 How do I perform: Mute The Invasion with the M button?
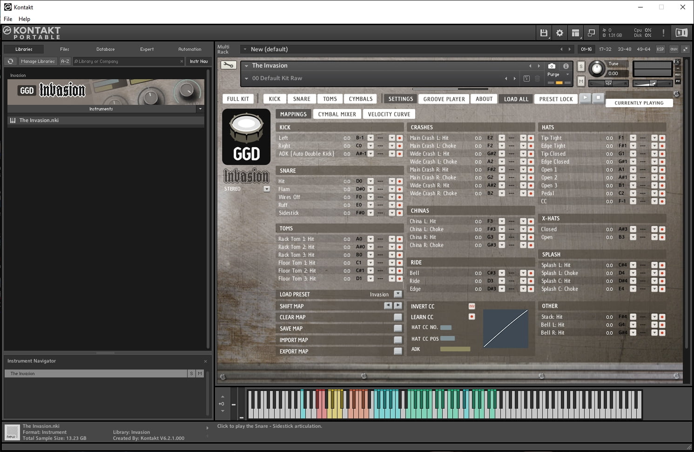pyautogui.click(x=580, y=81)
